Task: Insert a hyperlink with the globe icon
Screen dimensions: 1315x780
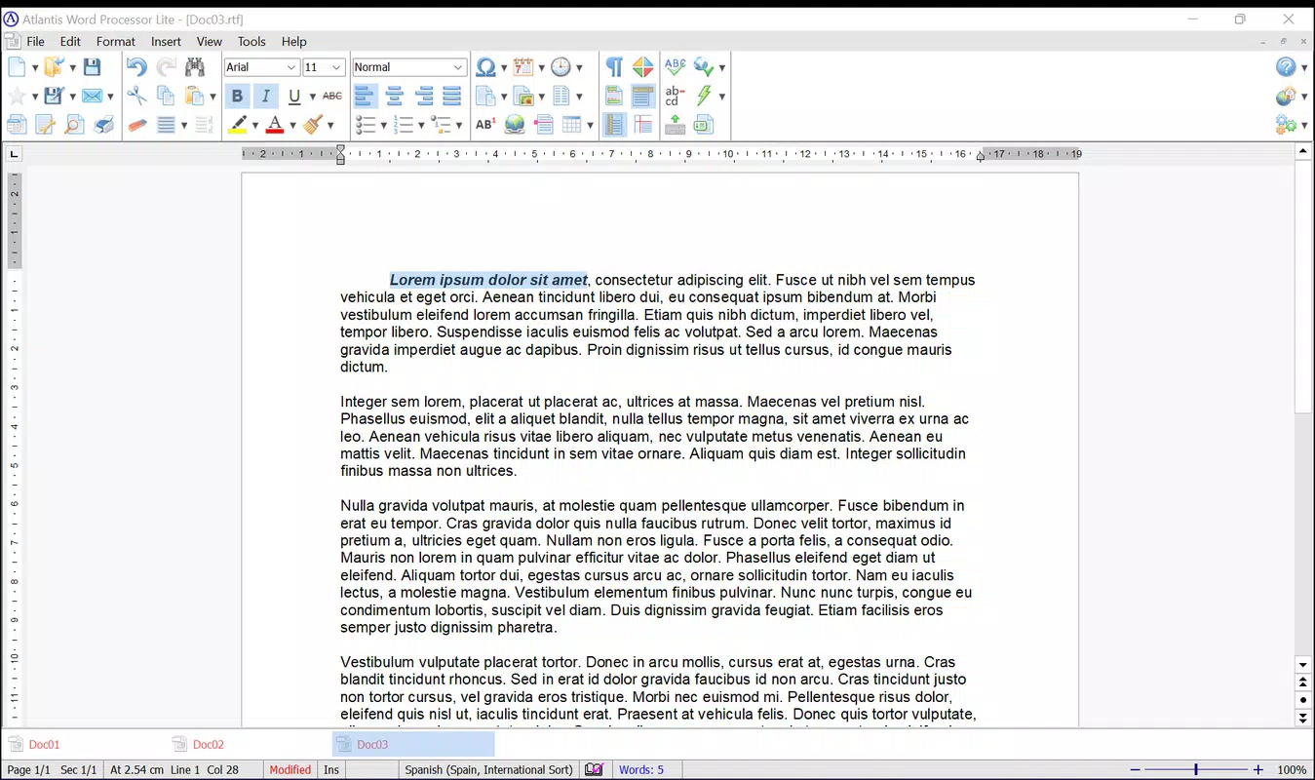Action: [x=515, y=124]
